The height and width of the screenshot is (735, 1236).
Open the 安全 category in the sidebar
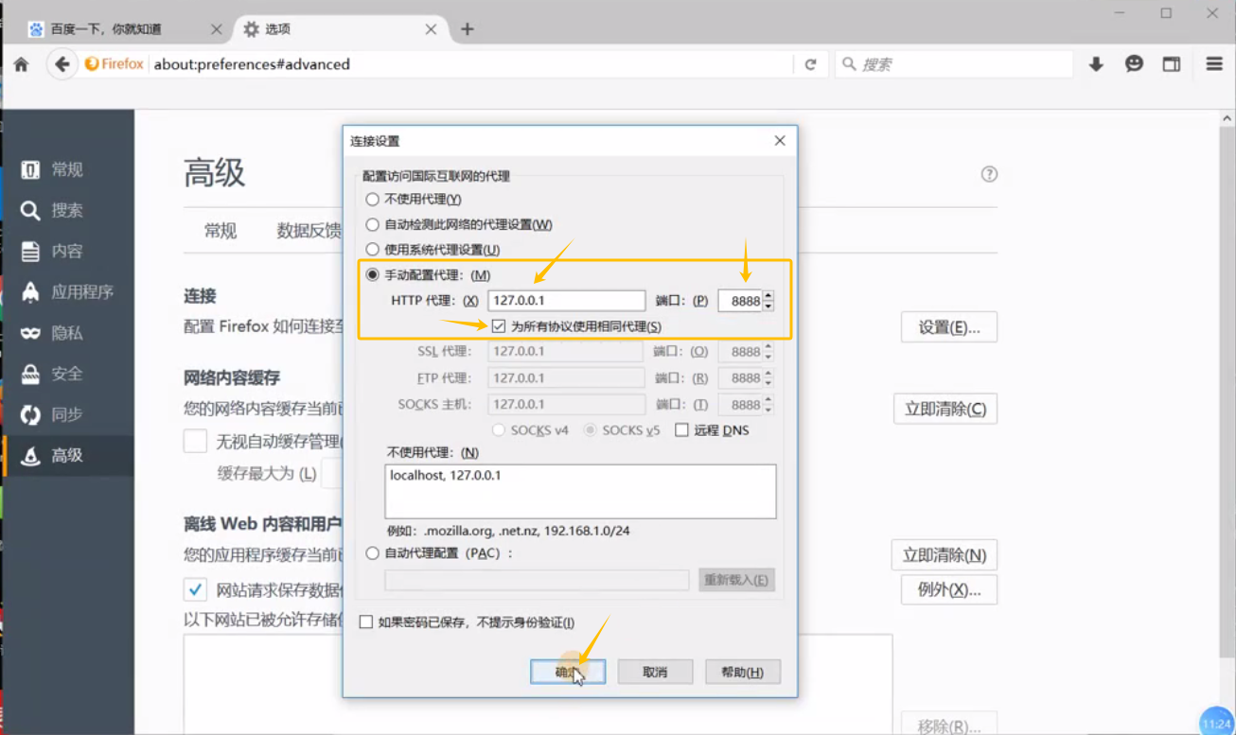(67, 374)
